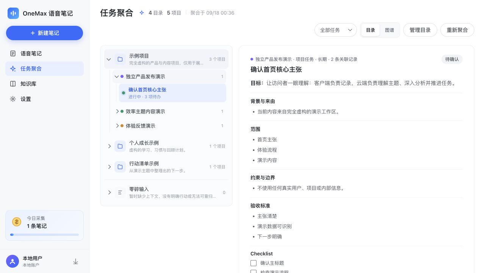
Task: Expand the 零碎输入 section chevron
Action: 109,193
